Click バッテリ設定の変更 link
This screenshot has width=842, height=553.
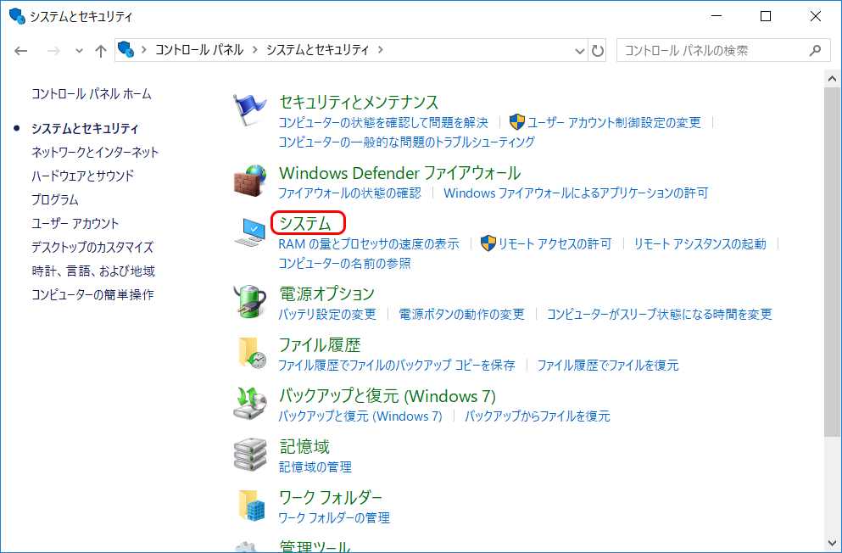(x=327, y=314)
